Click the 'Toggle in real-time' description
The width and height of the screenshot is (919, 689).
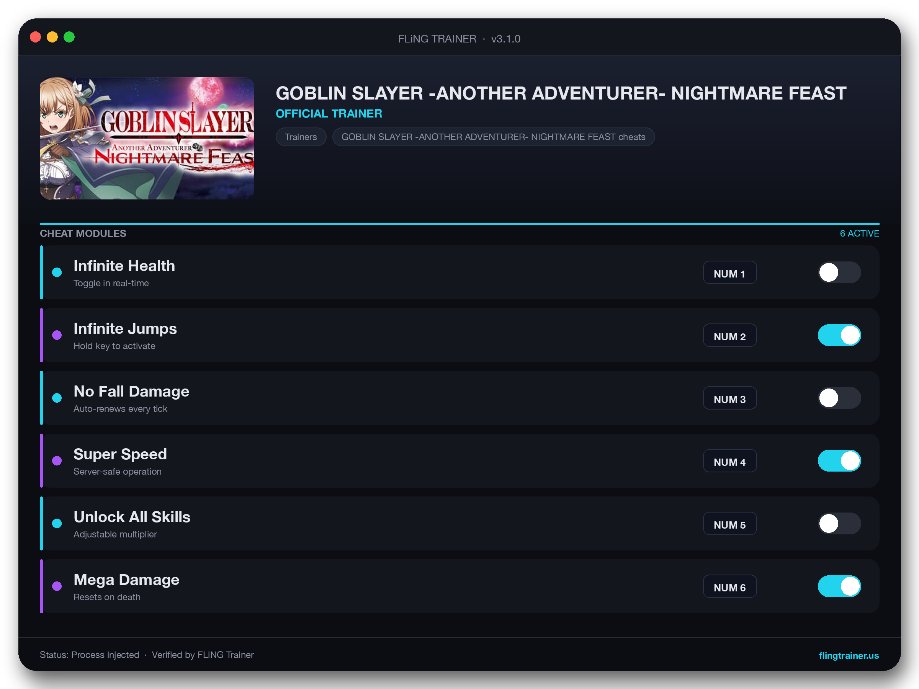pos(111,283)
